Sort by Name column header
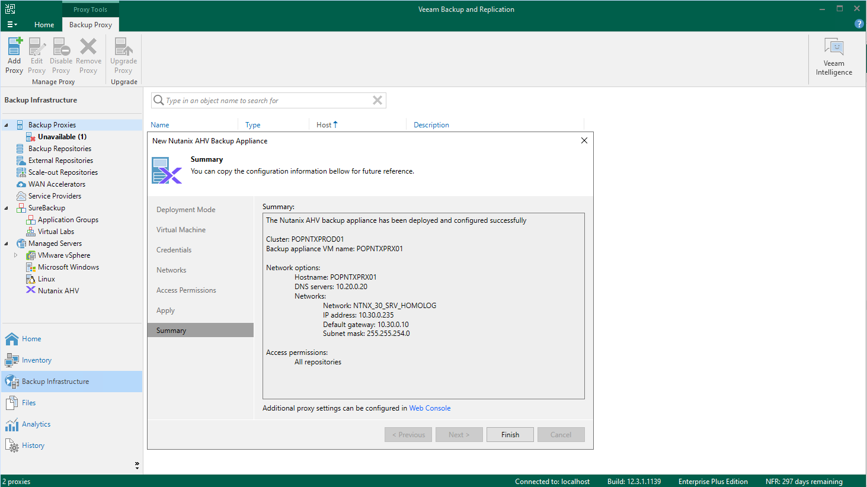 (160, 125)
